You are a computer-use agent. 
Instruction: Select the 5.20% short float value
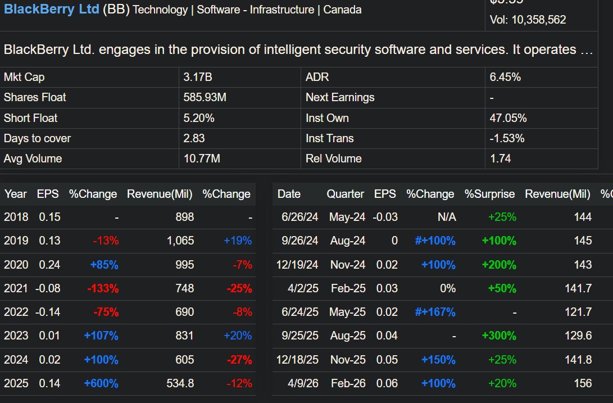(198, 118)
